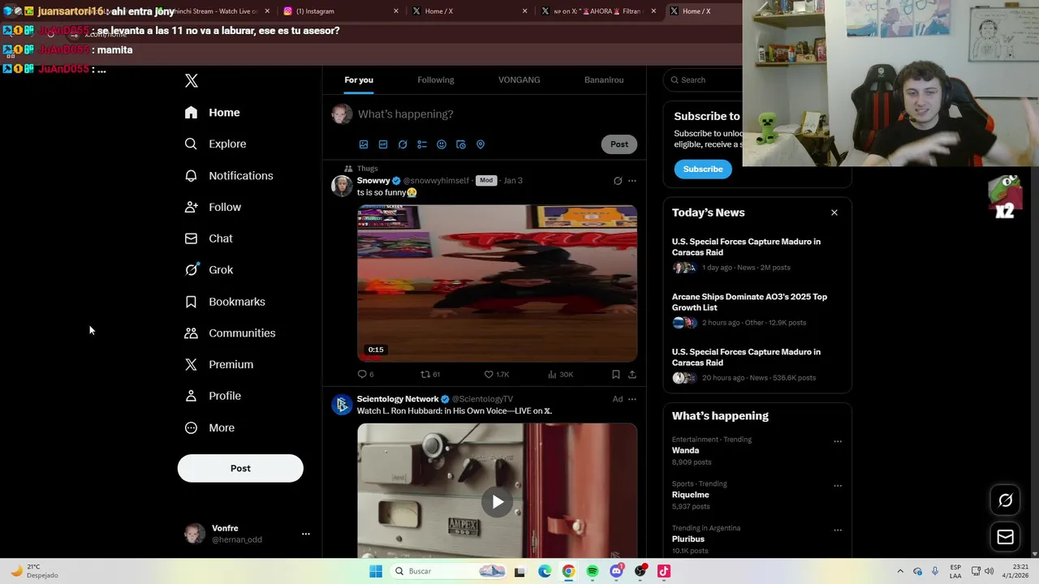
Task: Click the Windows Start button
Action: point(376,571)
